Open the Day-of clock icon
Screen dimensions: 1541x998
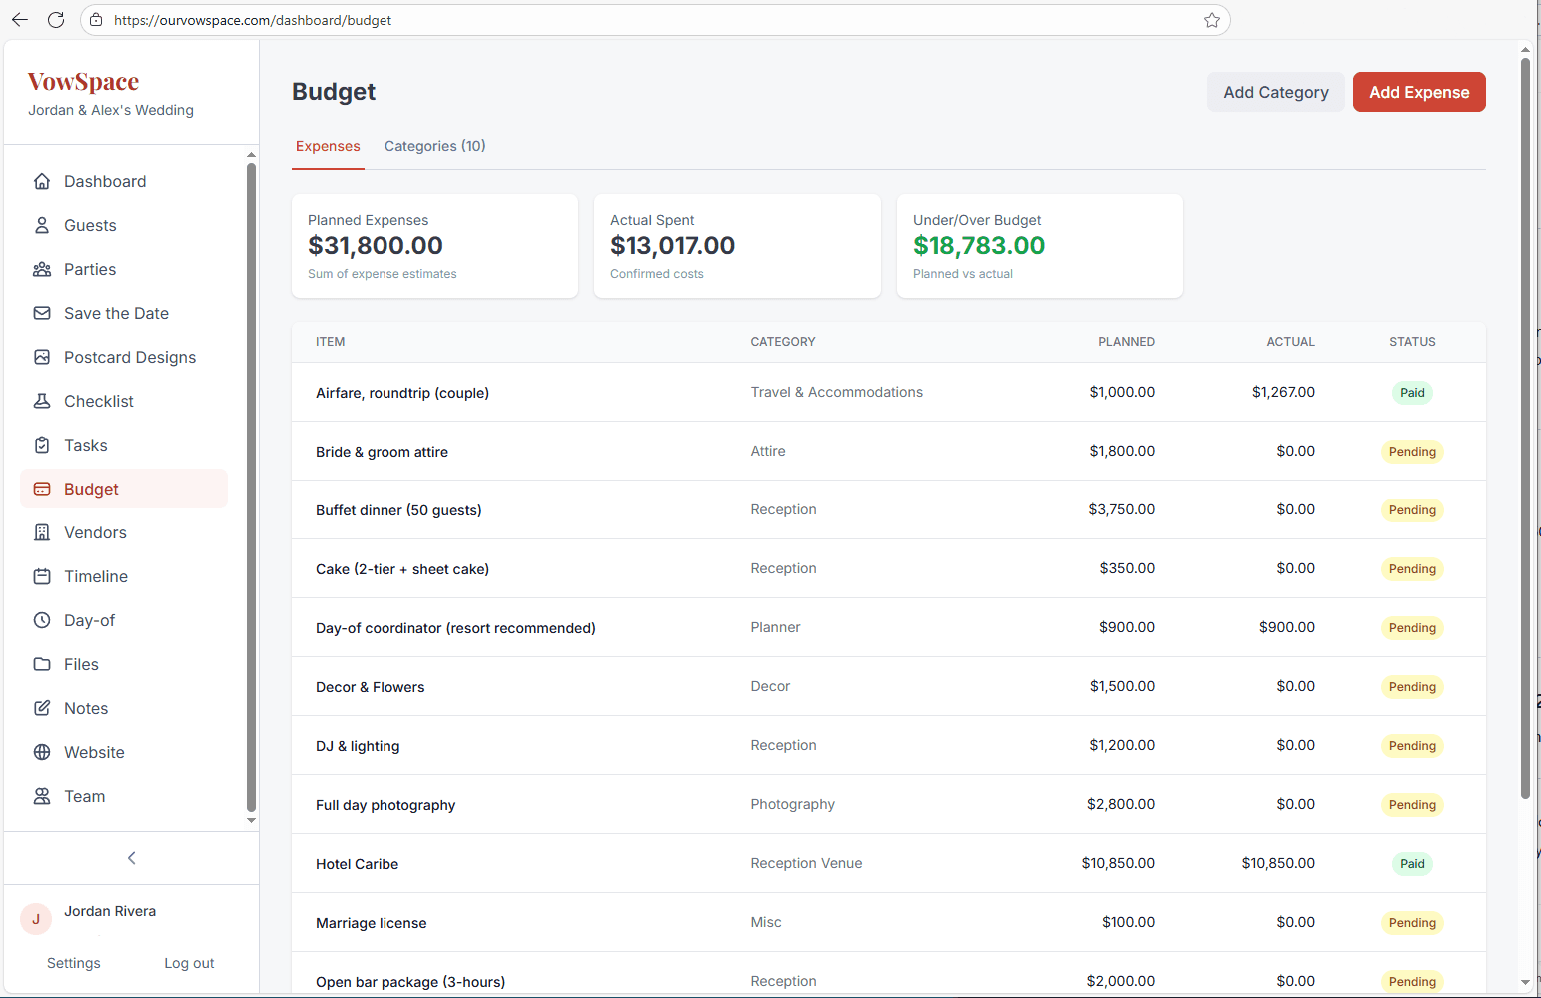point(41,620)
